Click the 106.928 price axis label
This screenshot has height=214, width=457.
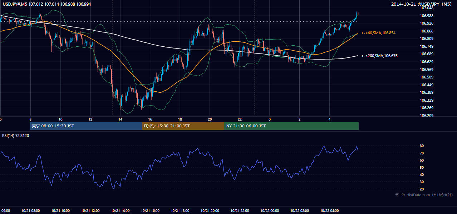[x=427, y=23]
